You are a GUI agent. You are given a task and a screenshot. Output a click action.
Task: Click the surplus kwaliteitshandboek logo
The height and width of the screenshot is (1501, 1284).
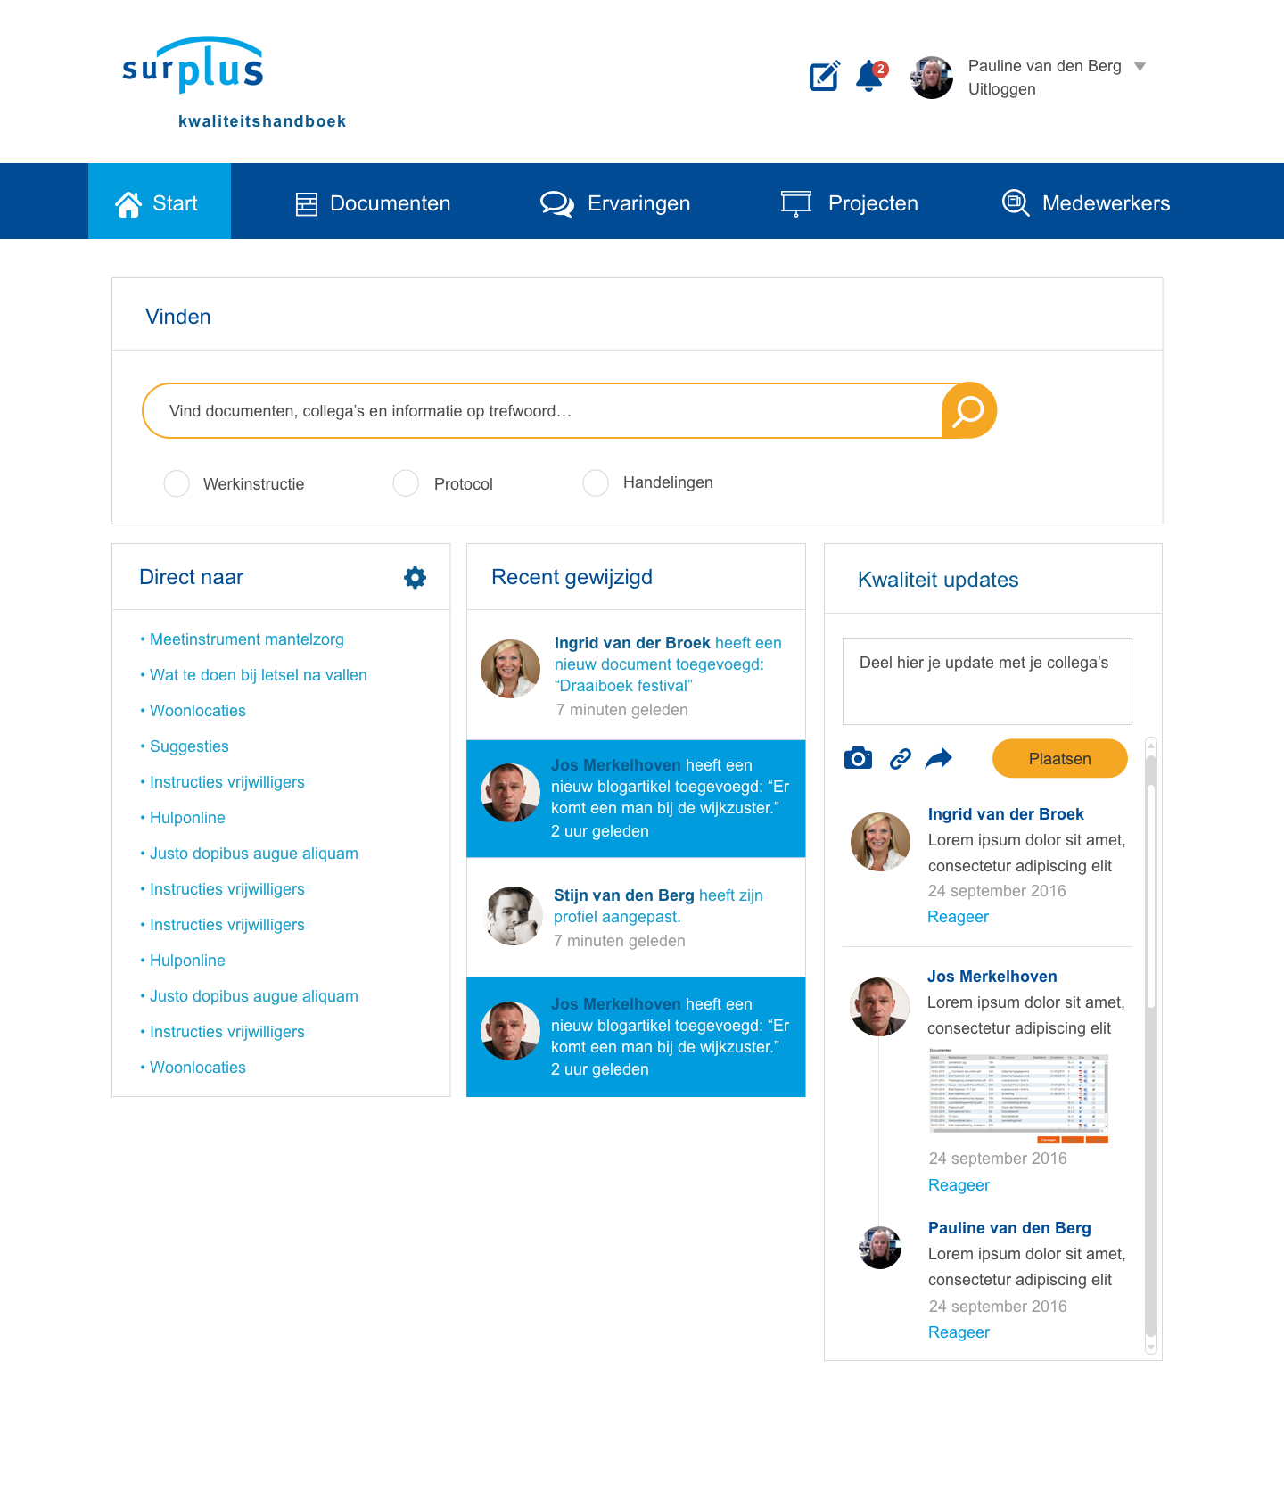click(234, 83)
